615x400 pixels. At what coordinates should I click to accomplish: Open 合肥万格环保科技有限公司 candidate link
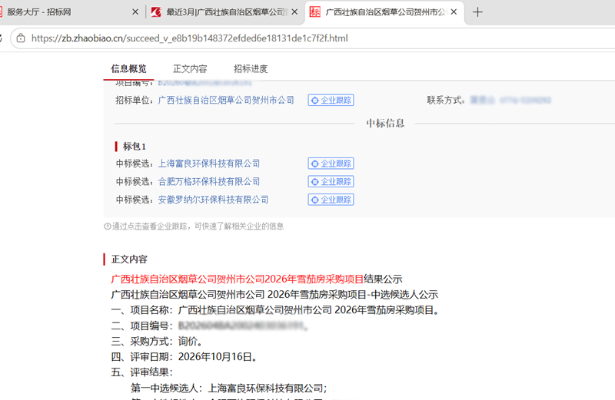208,181
